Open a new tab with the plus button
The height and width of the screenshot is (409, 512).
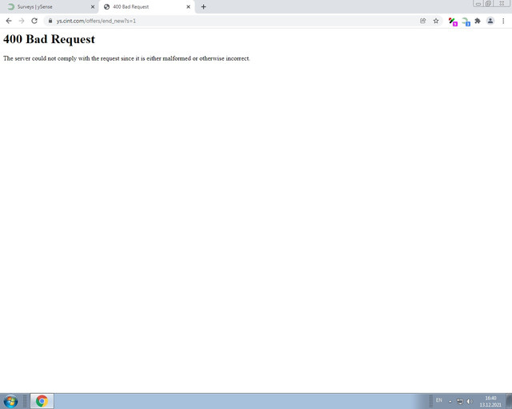[x=203, y=6]
